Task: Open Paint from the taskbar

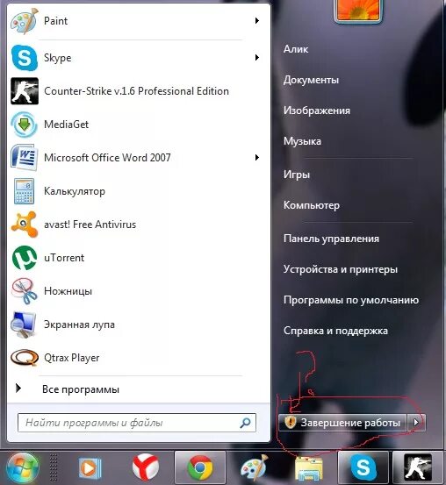Action: point(255,468)
